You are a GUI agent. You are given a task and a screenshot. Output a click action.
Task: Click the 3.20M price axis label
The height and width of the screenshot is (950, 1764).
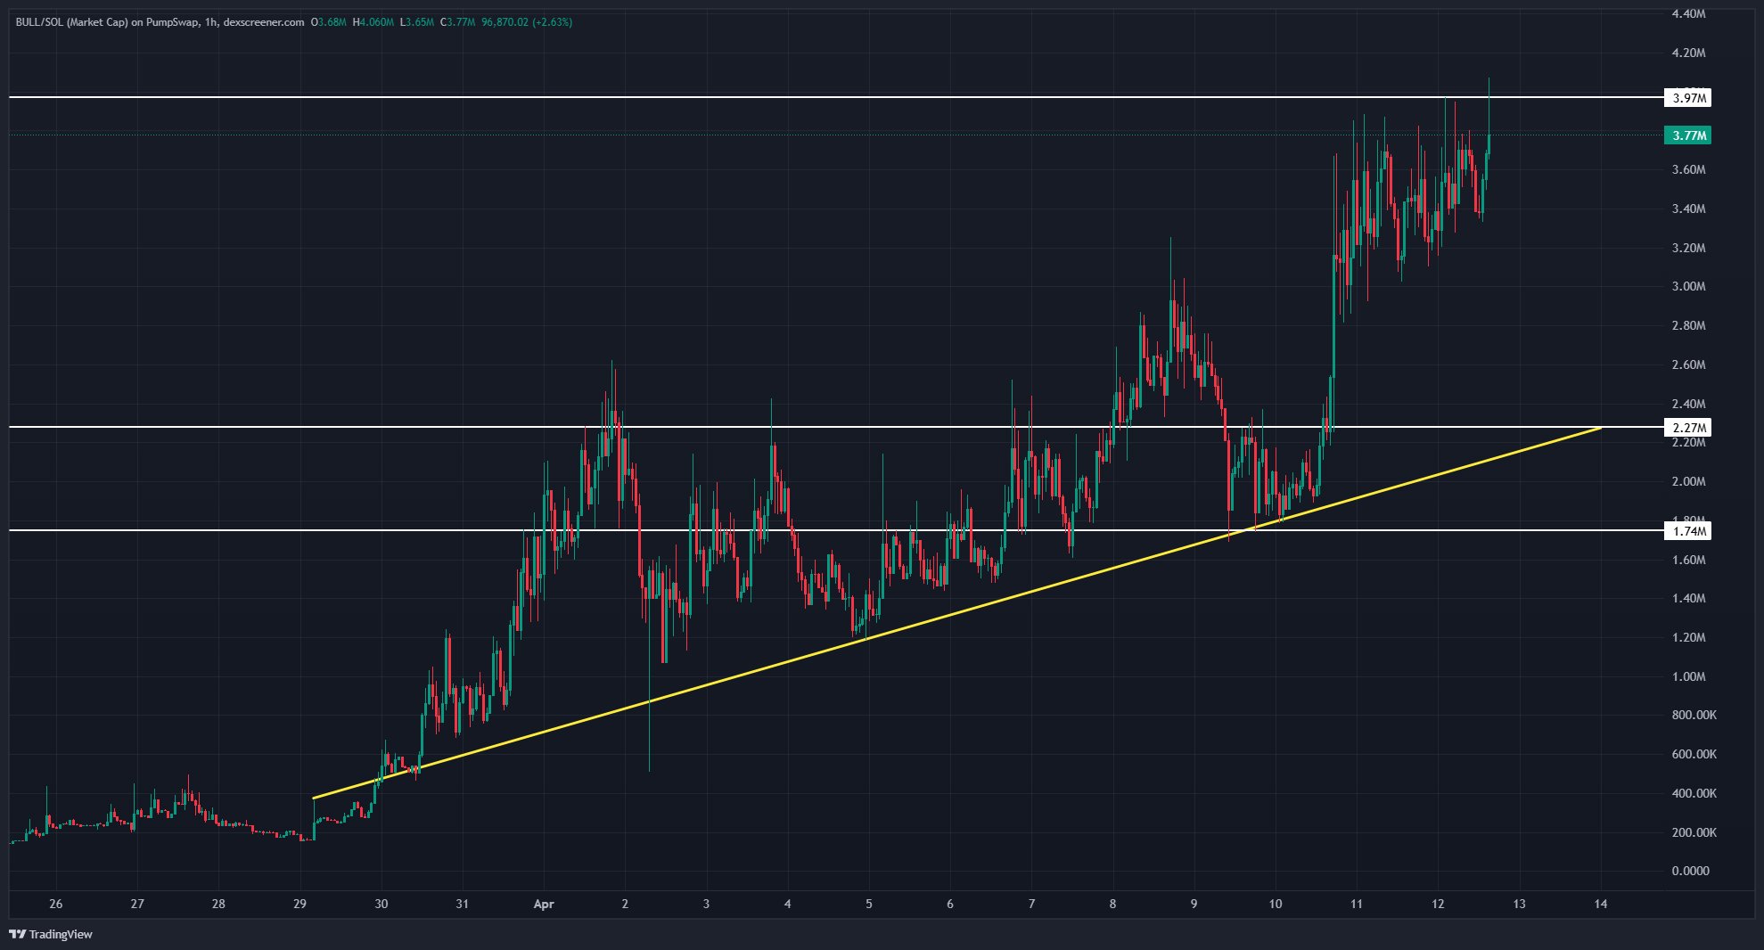[1688, 248]
